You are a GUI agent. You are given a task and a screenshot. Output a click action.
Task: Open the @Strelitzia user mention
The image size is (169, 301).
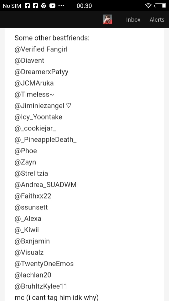pos(31,173)
